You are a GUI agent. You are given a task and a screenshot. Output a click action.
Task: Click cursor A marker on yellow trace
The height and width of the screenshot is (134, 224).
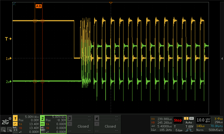[x=35, y=21]
